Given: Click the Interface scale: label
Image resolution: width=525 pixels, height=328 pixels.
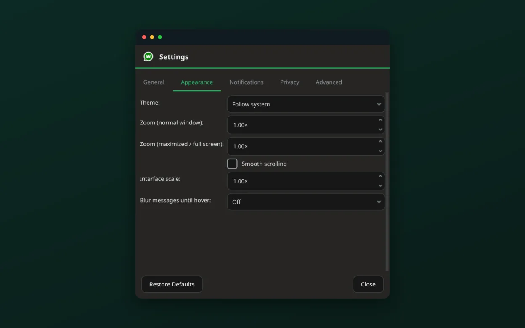Looking at the screenshot, I should 160,179.
